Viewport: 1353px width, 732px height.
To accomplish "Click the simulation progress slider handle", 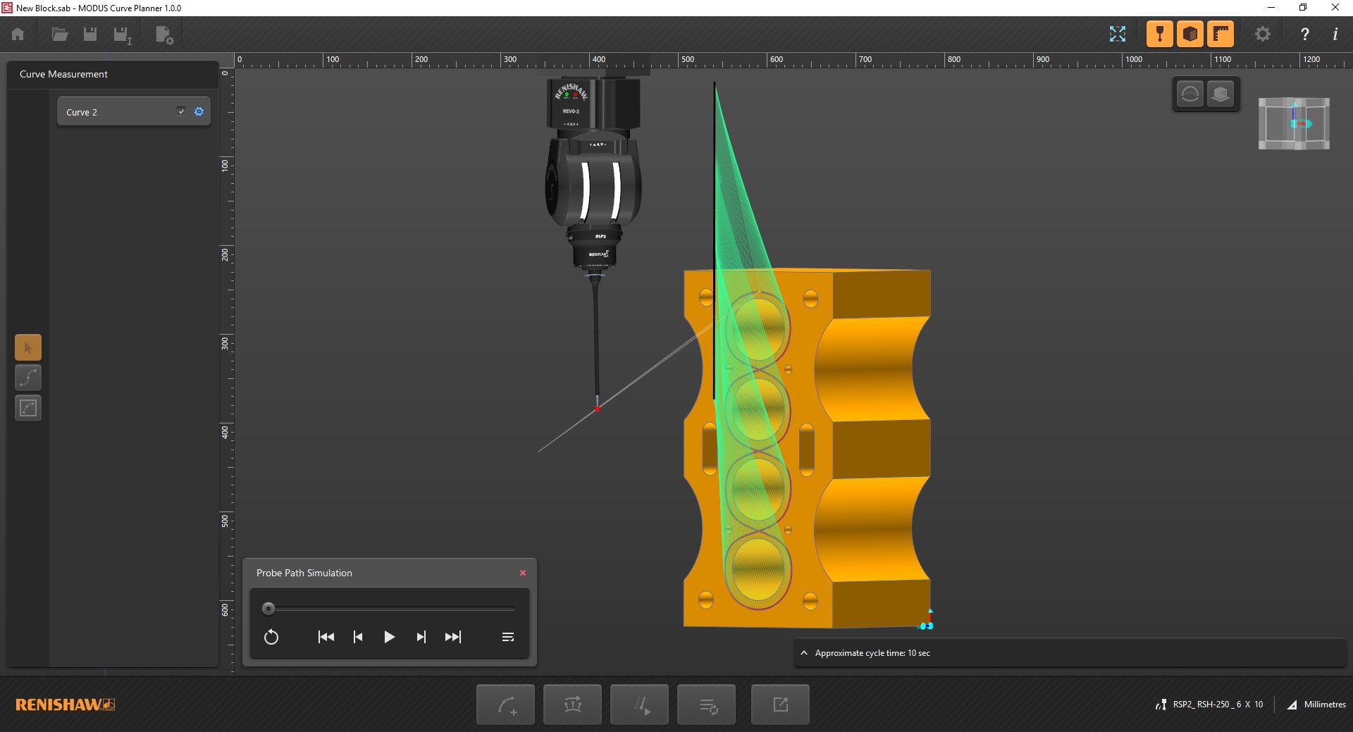I will 268,609.
